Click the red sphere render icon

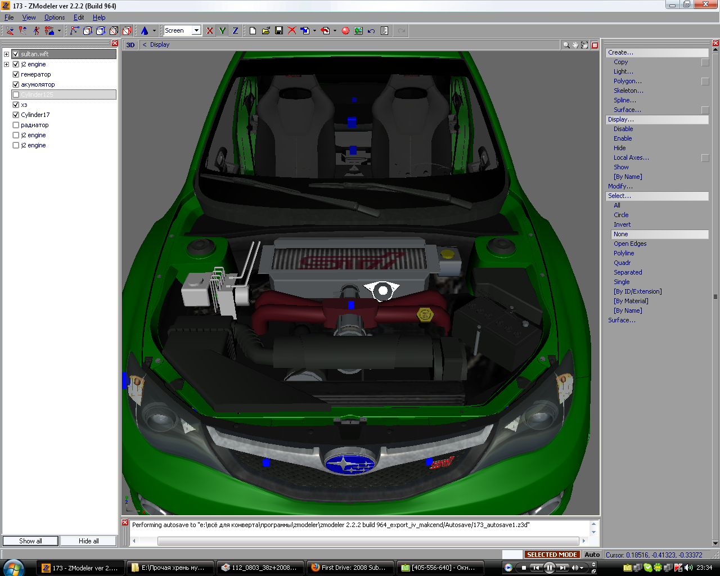[345, 31]
